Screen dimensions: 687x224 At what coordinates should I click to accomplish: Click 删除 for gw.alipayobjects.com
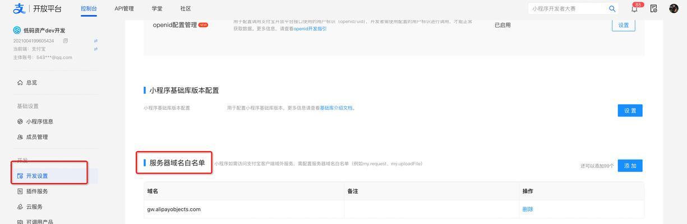click(x=528, y=209)
